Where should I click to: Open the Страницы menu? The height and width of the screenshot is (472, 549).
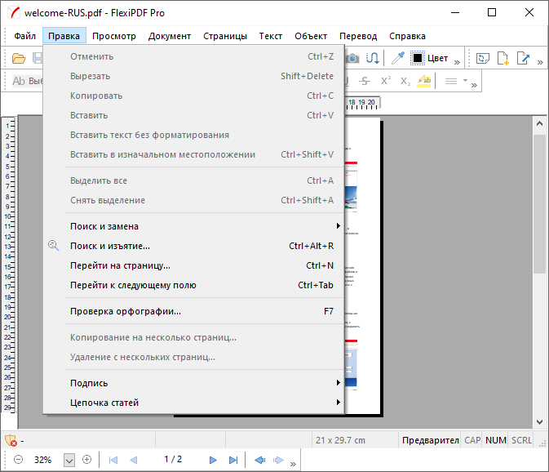coord(225,36)
